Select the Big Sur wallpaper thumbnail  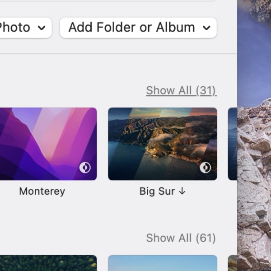[163, 144]
